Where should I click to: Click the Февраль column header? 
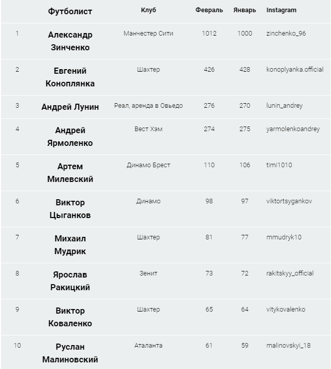click(209, 10)
